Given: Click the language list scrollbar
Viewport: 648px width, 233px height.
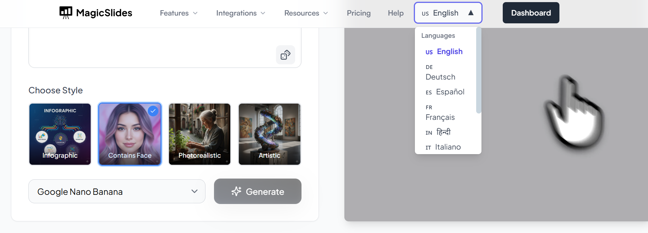Looking at the screenshot, I should 479,71.
